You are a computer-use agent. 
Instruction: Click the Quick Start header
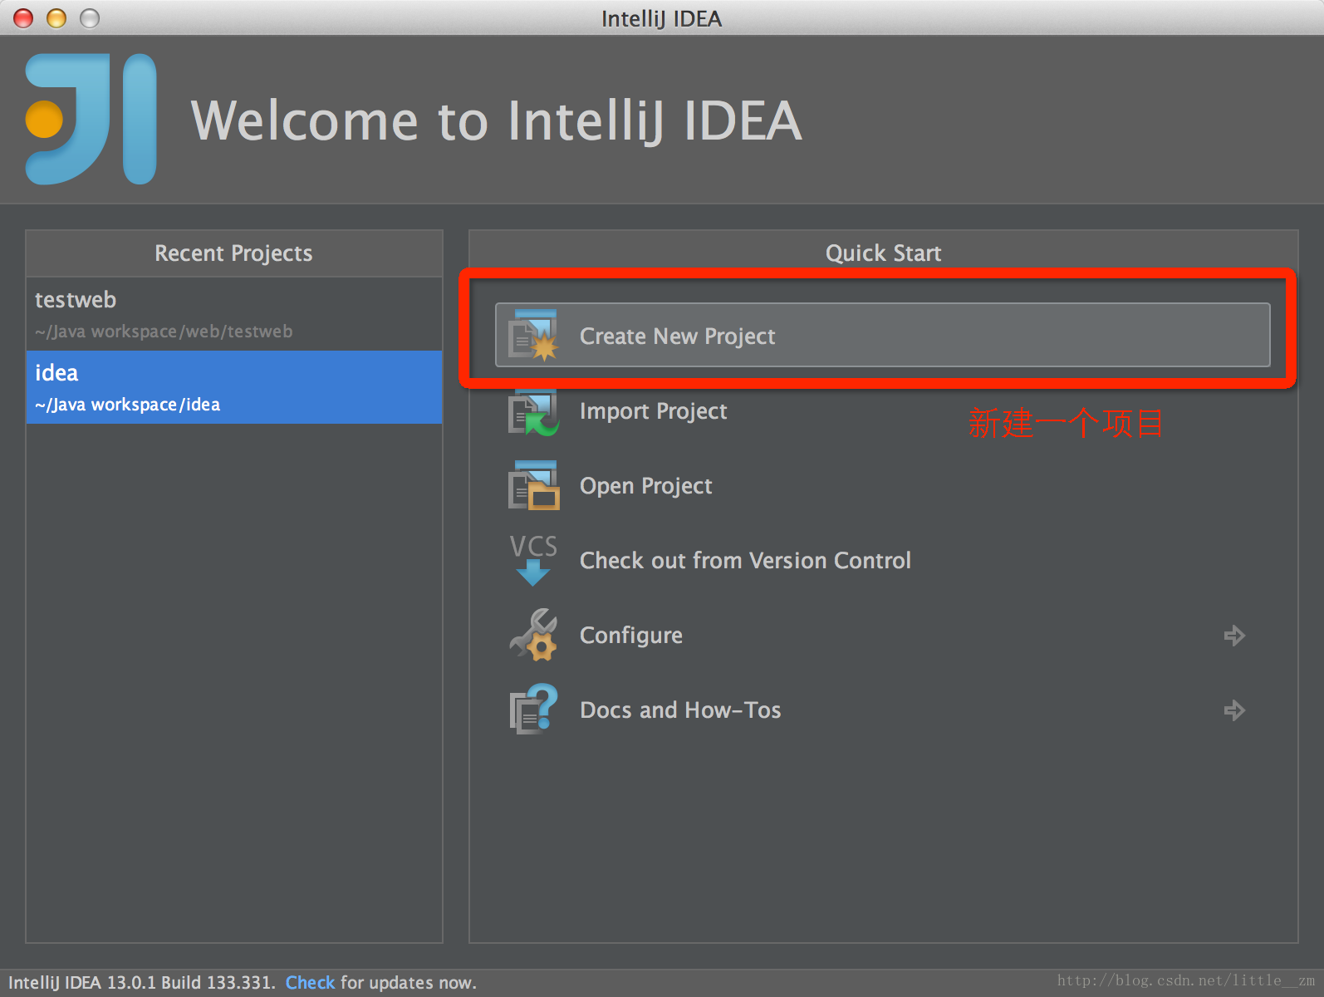click(883, 253)
